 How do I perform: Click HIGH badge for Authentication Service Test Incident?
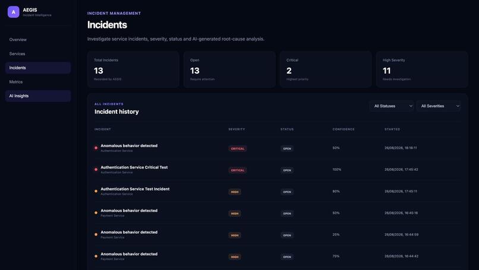pos(235,192)
